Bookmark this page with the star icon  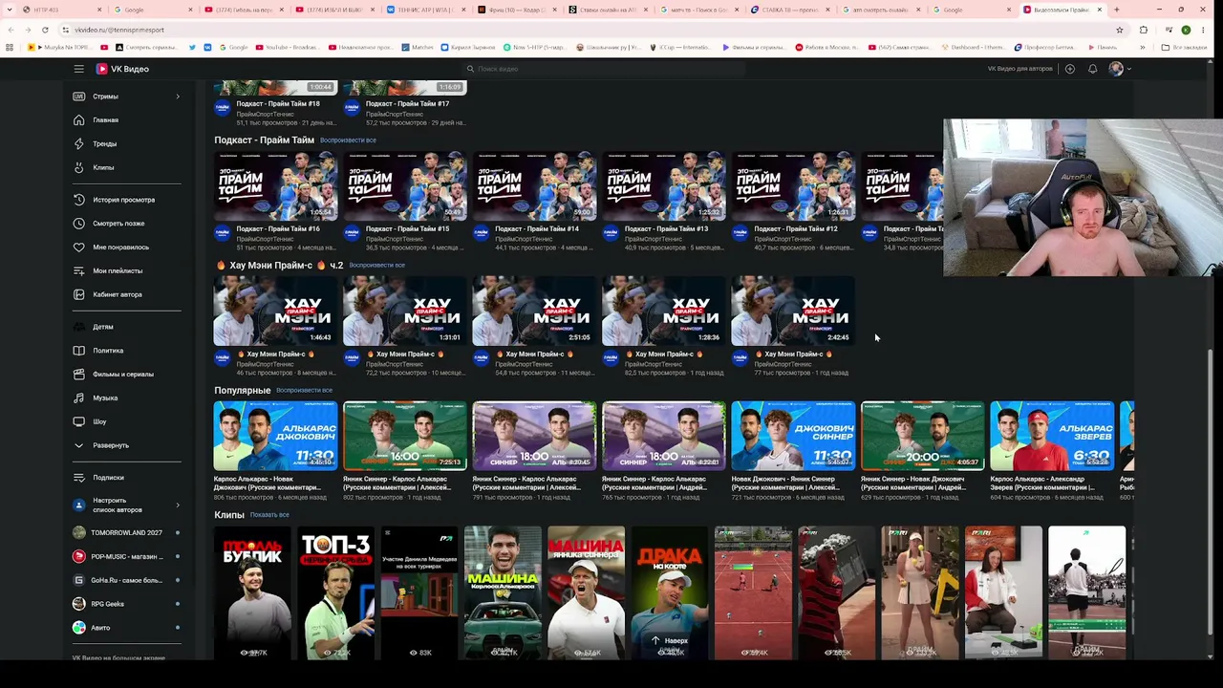click(1119, 30)
